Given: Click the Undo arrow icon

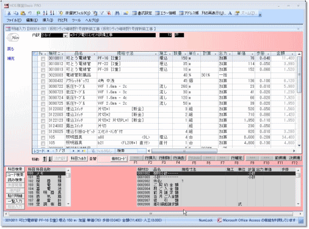Looking at the screenshot, I should click(x=30, y=13).
